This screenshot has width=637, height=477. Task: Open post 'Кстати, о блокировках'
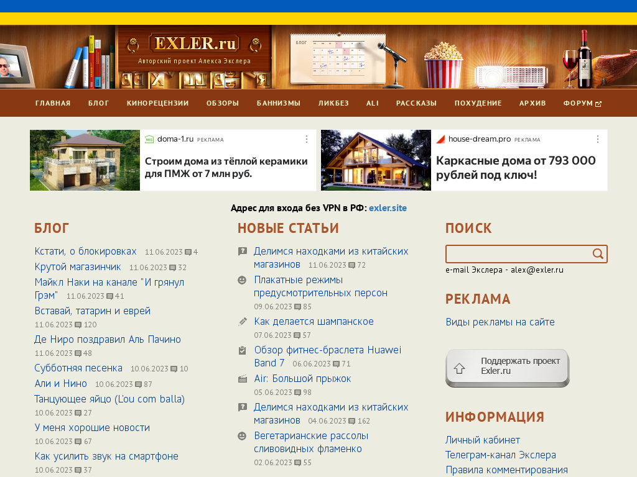click(85, 252)
